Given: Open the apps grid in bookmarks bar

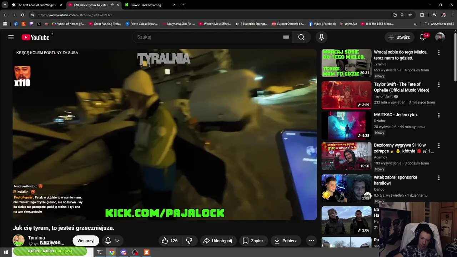Looking at the screenshot, I should click(5, 24).
